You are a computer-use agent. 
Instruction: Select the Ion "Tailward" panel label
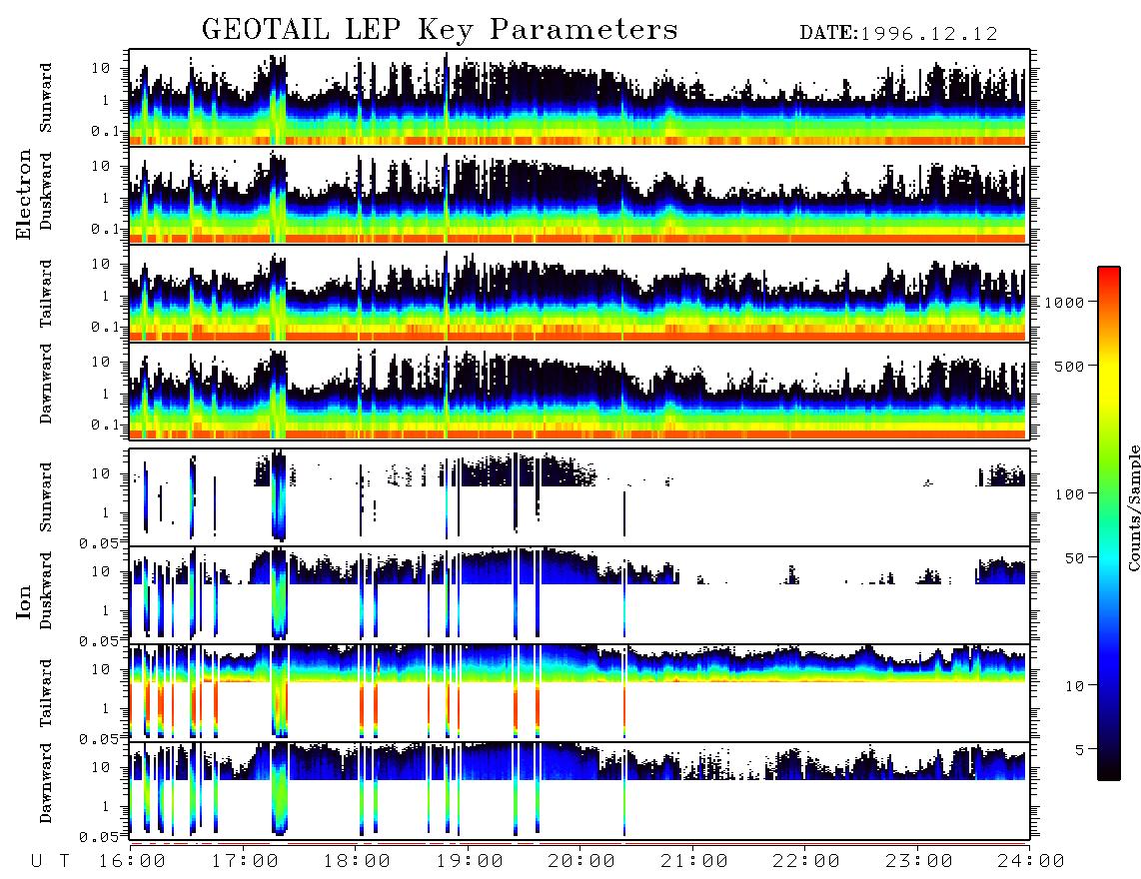coord(46,693)
